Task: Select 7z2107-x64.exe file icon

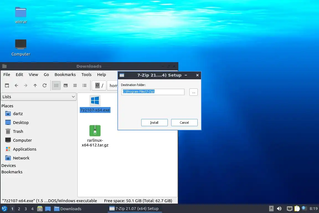Action: point(95,100)
